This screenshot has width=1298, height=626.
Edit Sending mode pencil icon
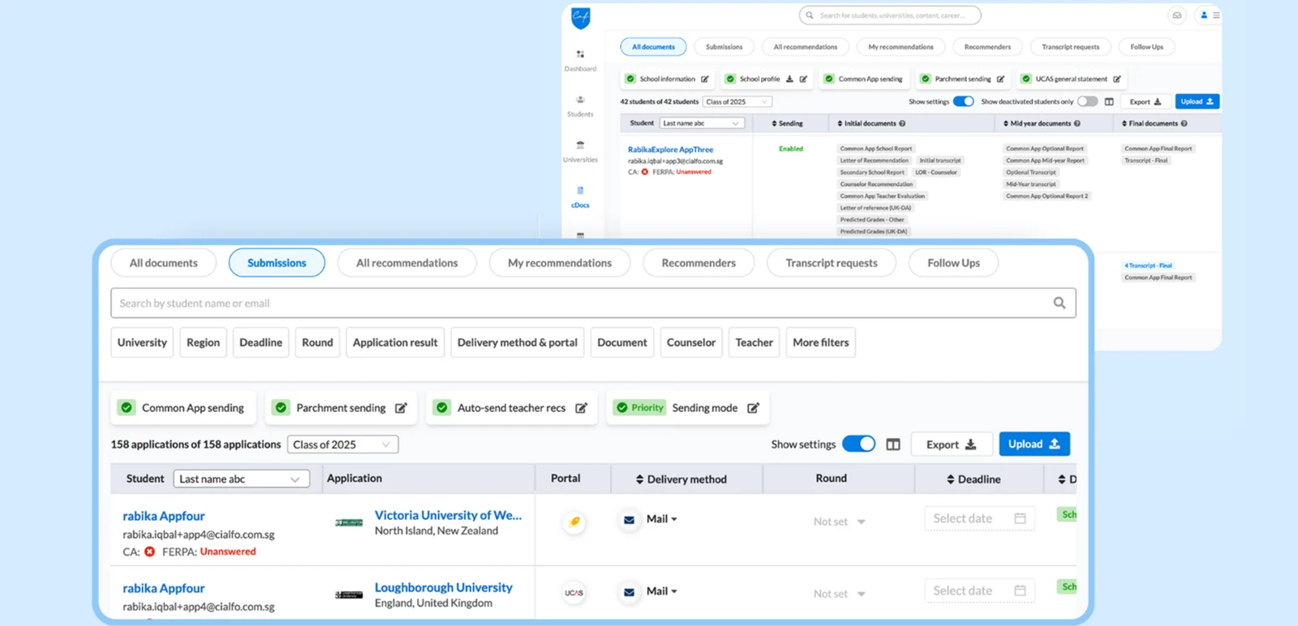(x=753, y=408)
